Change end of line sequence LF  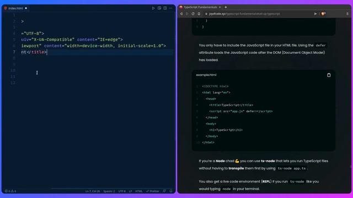pos(130,191)
